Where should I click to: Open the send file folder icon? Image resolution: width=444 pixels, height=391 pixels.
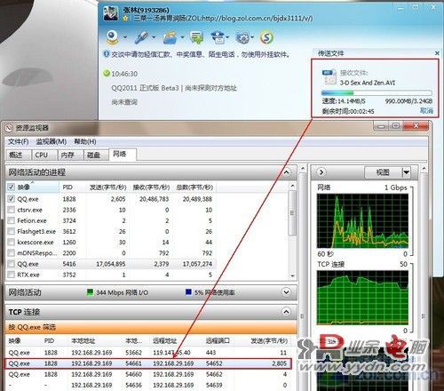point(170,37)
